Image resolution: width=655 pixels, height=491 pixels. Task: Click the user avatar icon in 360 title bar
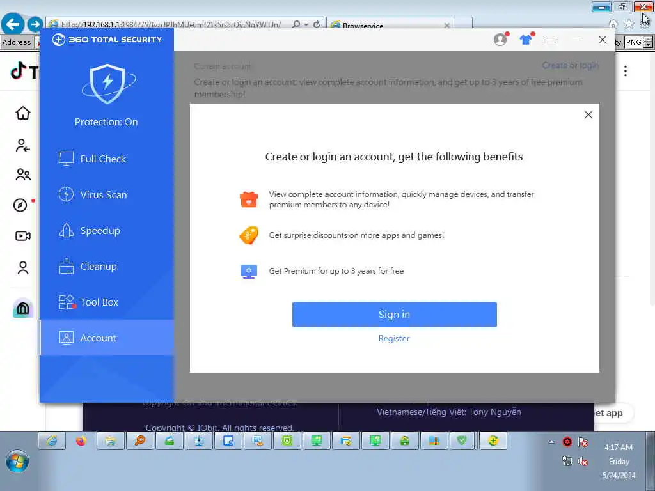pos(500,39)
